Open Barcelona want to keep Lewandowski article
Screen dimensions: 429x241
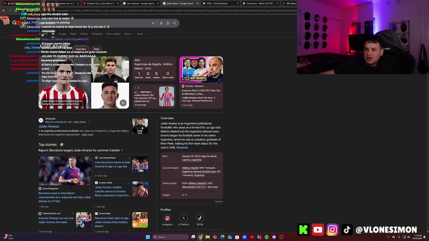click(64, 197)
